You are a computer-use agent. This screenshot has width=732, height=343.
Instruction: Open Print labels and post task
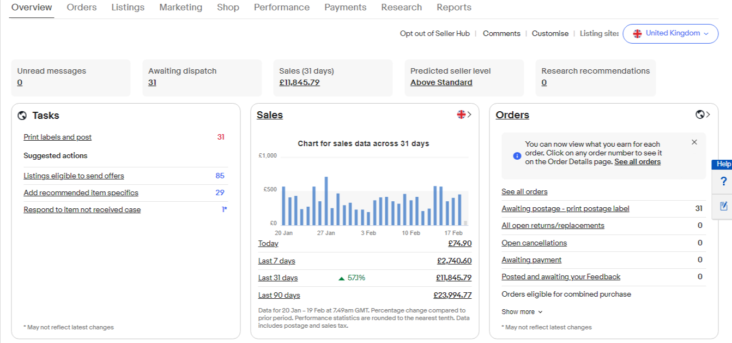[x=58, y=137]
